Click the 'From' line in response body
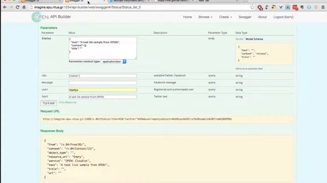Viewport: 327px width, 183px height. click(x=66, y=144)
